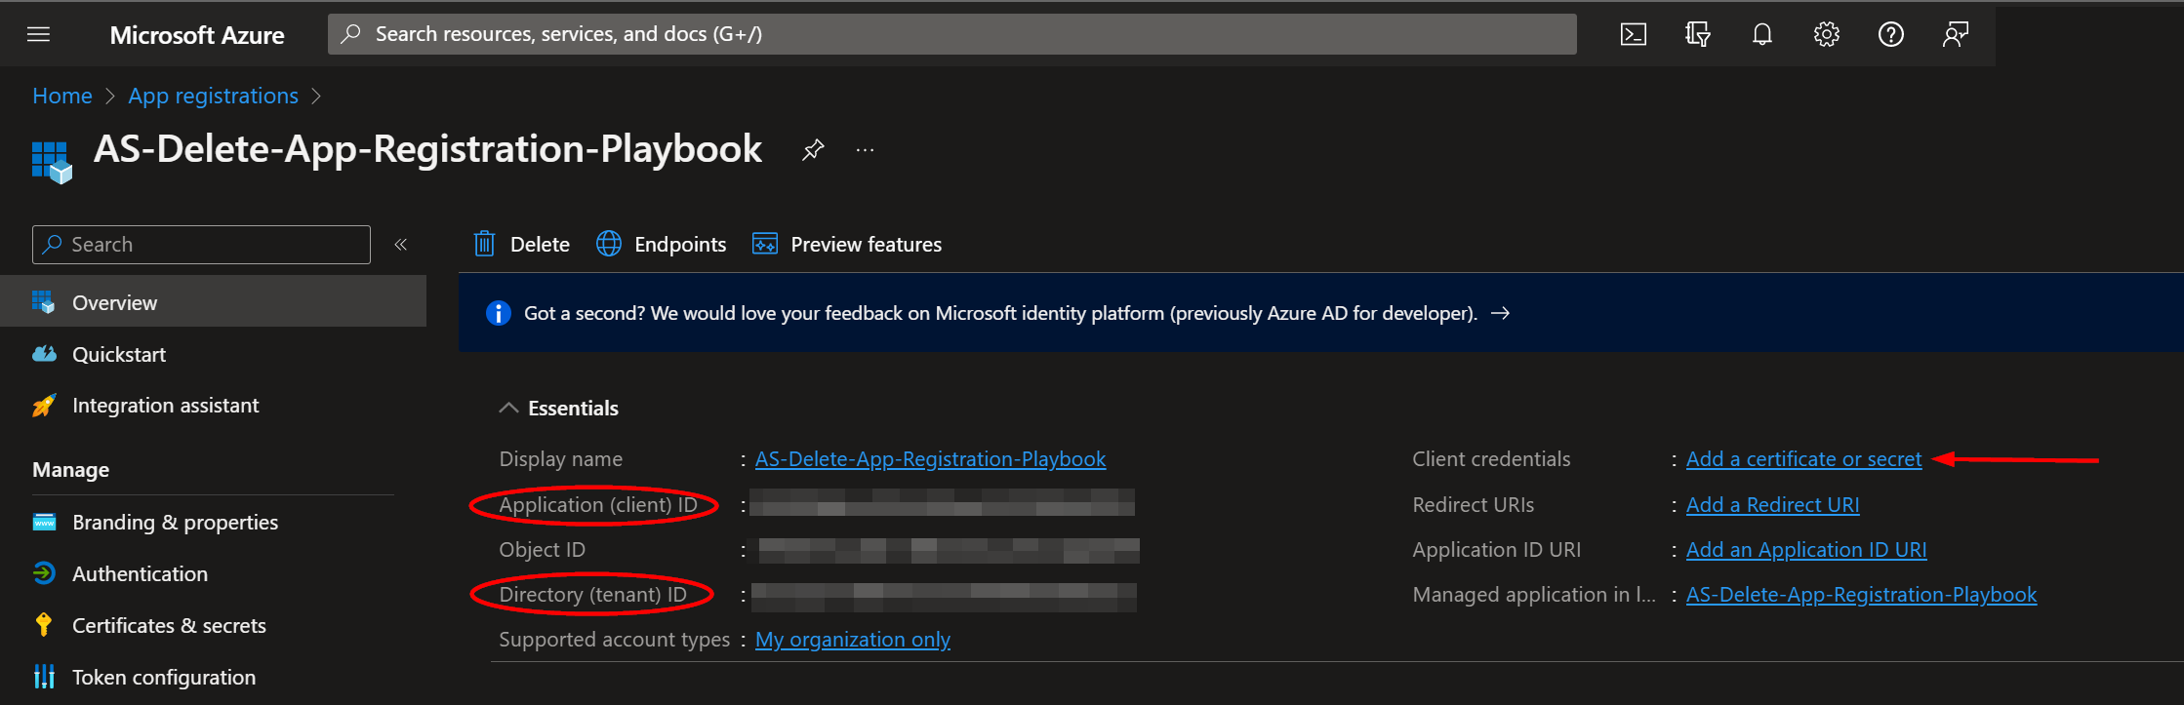Click the Microsoft Azure logo text
Screen dimensions: 2184x705
click(197, 35)
